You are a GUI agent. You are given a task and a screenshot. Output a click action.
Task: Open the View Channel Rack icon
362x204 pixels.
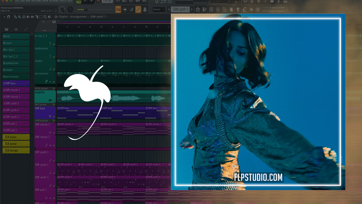[211, 9]
